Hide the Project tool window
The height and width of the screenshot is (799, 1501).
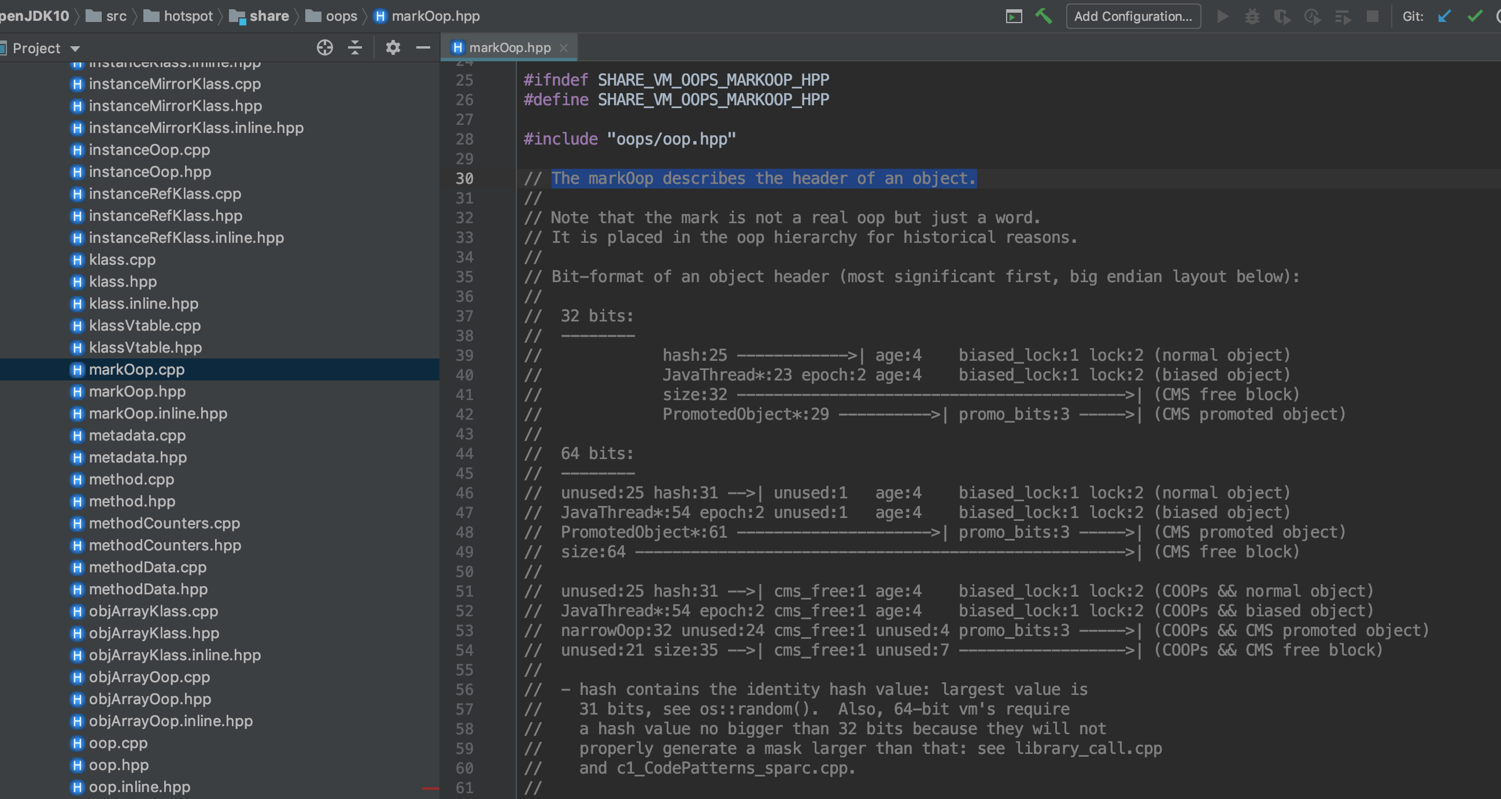pyautogui.click(x=423, y=48)
